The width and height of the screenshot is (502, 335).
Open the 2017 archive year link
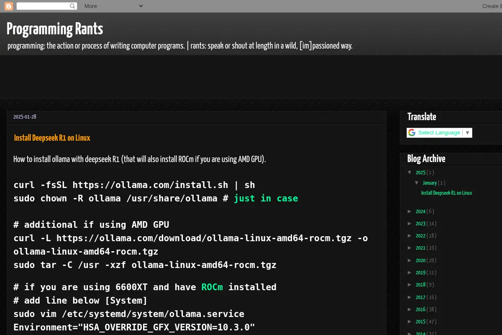click(x=420, y=297)
